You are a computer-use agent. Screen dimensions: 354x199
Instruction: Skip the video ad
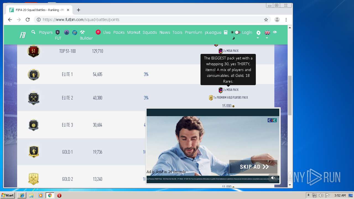click(253, 167)
